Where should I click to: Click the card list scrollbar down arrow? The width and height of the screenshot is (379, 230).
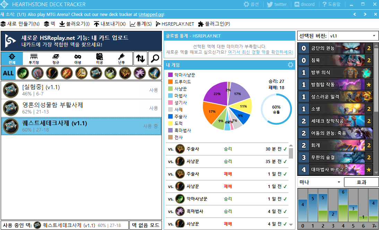(376, 173)
